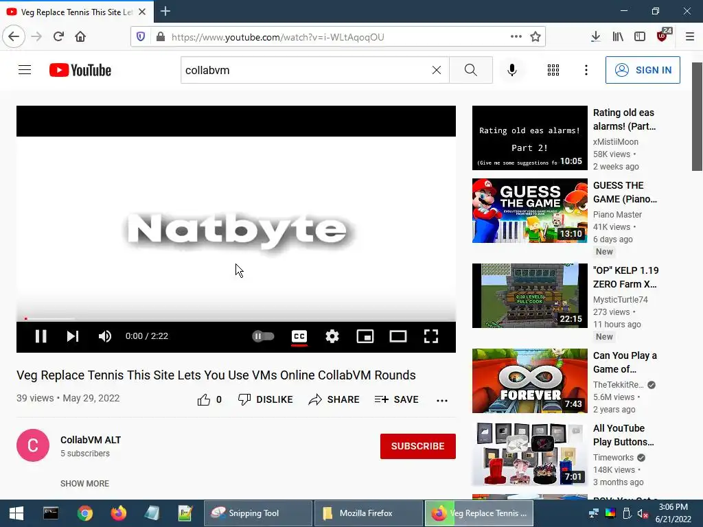Open OP KELP 1.19 ZERO Farm thumbnail

coord(529,296)
